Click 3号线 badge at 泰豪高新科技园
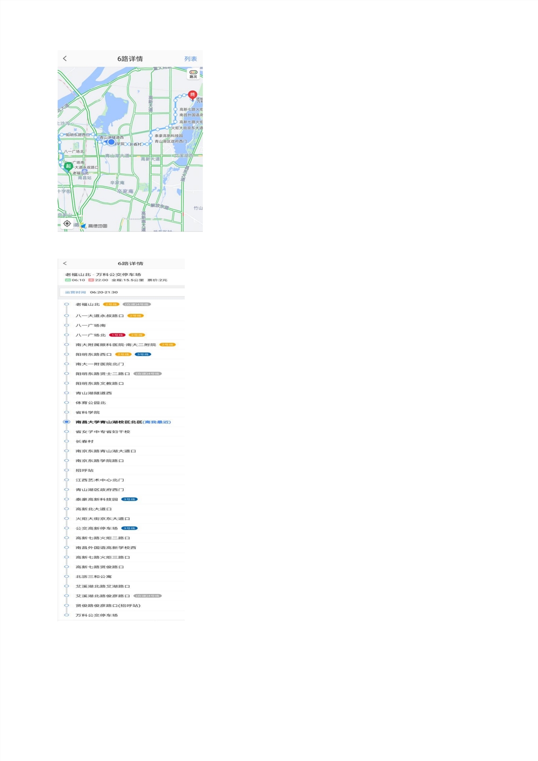Image resolution: width=538 pixels, height=761 pixels. pos(129,499)
